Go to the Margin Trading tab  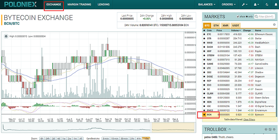(x=79, y=5)
